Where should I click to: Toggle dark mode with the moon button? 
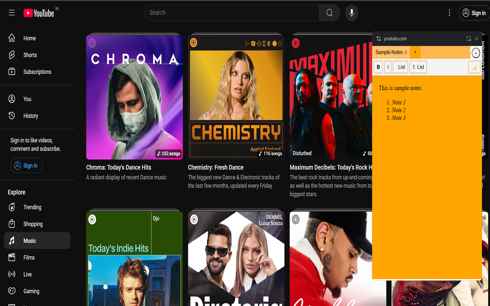tap(474, 67)
